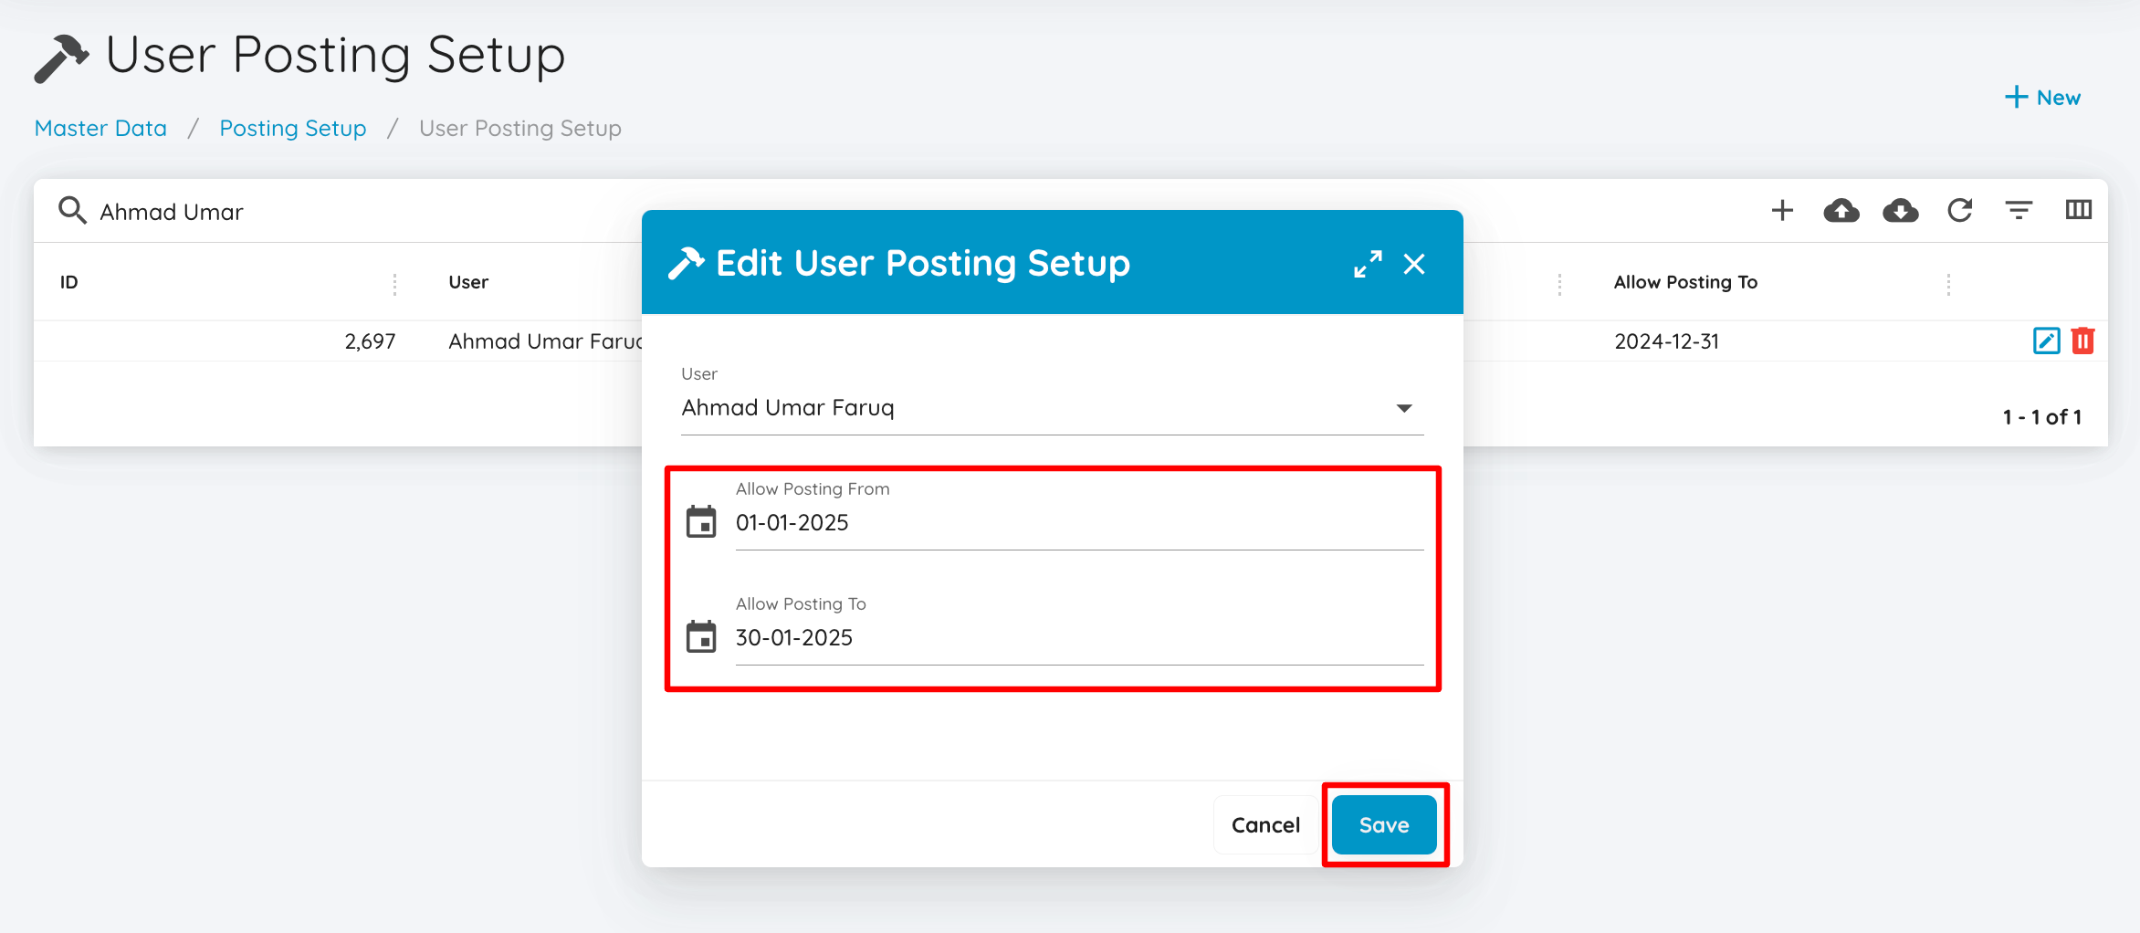Expand the dialog with the fullscreen arrows
Image resolution: width=2140 pixels, height=933 pixels.
[1368, 264]
